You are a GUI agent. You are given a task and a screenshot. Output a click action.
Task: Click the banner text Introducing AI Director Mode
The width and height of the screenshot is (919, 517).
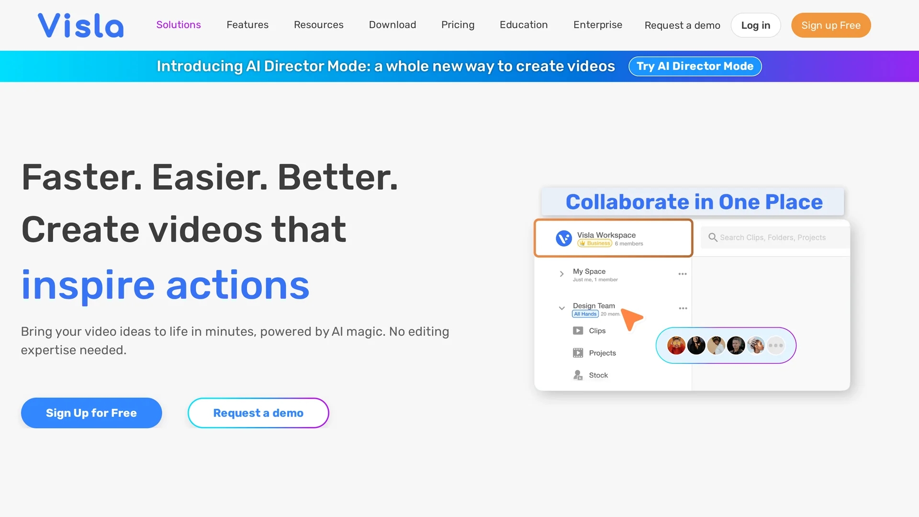[x=386, y=66]
